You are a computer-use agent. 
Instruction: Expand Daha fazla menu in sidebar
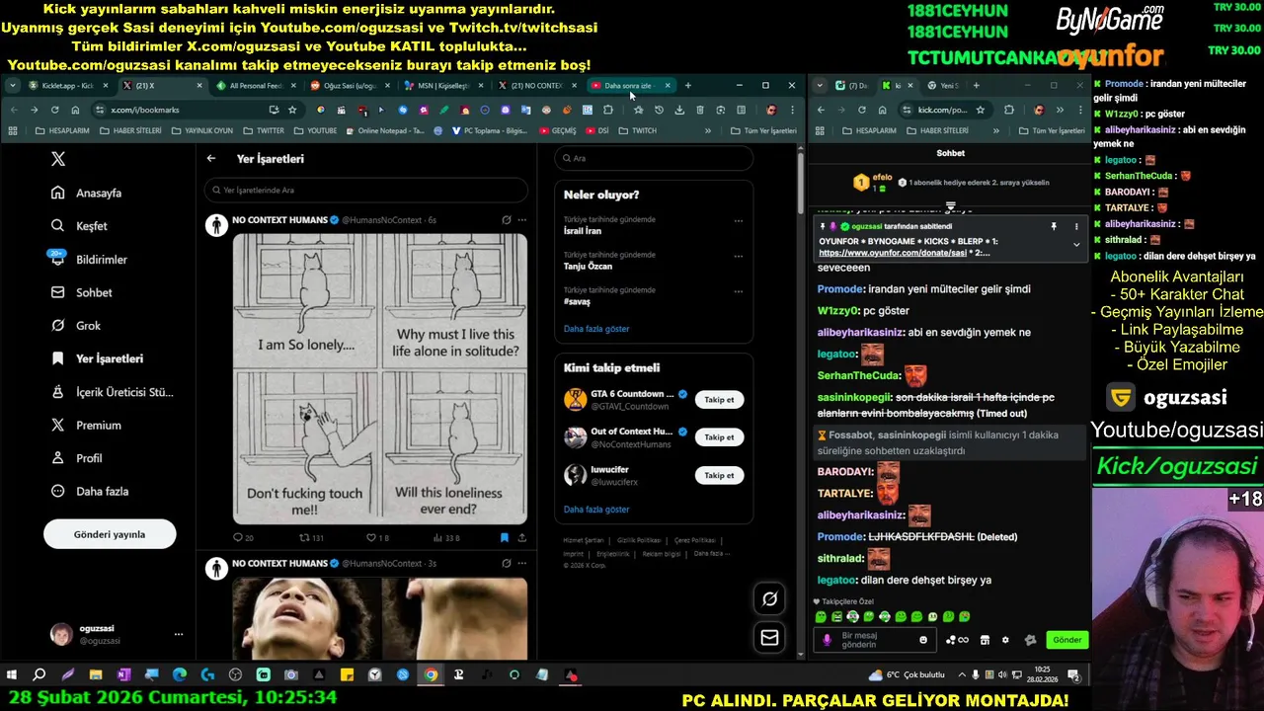pos(90,492)
